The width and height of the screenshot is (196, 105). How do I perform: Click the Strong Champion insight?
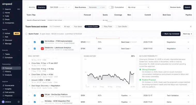[x=149, y=70]
